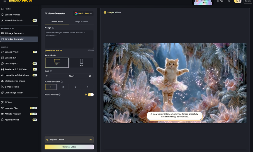Open Affiliate Program page
The height and width of the screenshot is (152, 253).
click(x=19, y=114)
